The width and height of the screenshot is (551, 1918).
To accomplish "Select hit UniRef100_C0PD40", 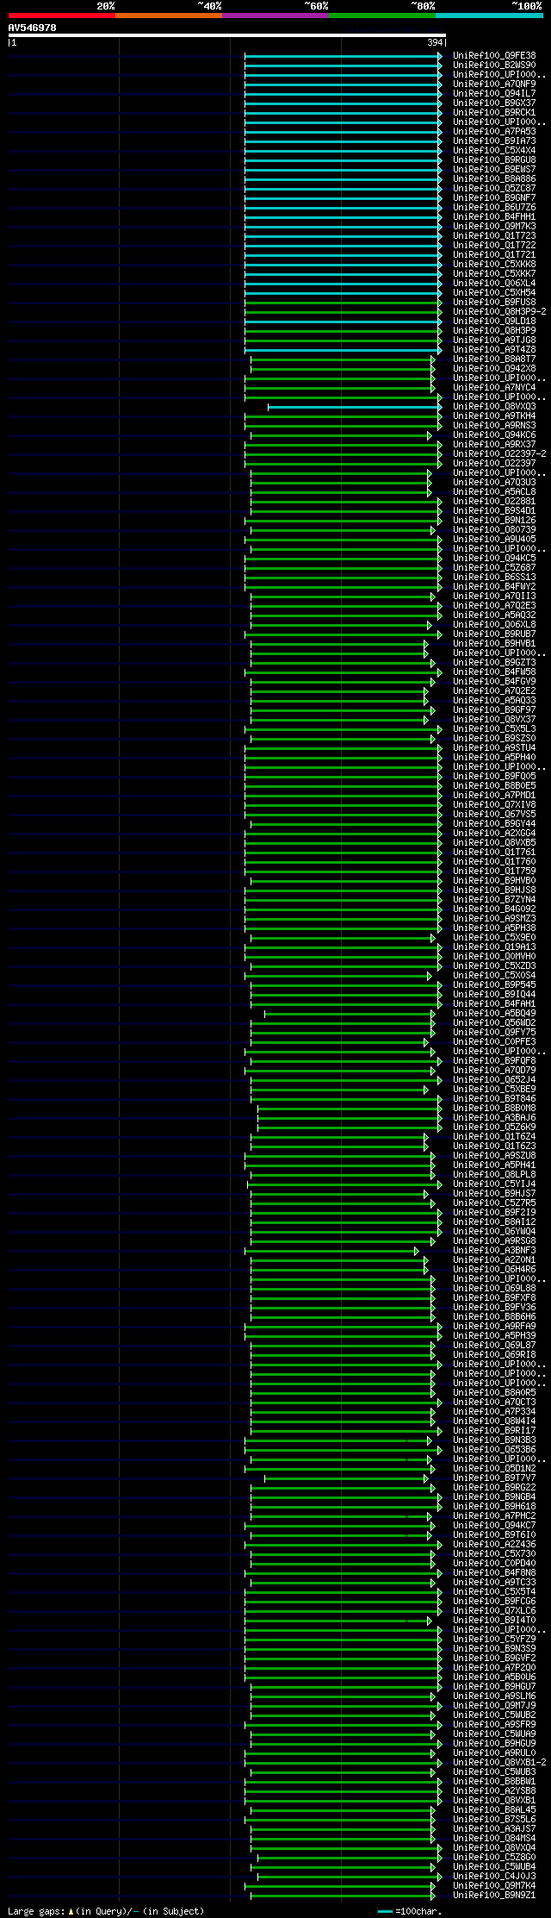I will pyautogui.click(x=494, y=1564).
